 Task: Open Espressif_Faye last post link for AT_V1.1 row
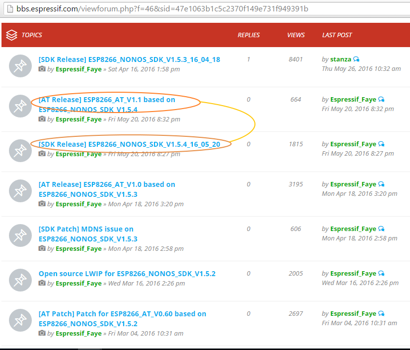click(353, 100)
